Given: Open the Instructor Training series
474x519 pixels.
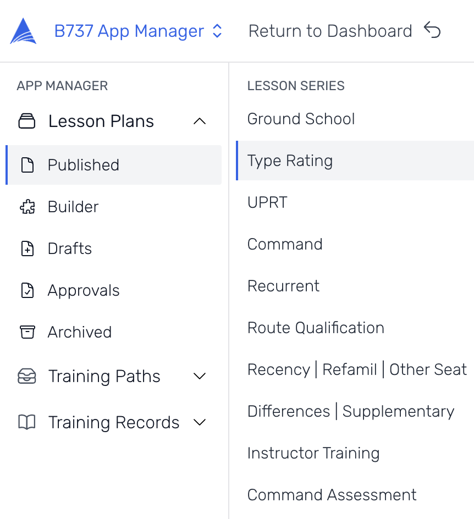Looking at the screenshot, I should click(313, 453).
